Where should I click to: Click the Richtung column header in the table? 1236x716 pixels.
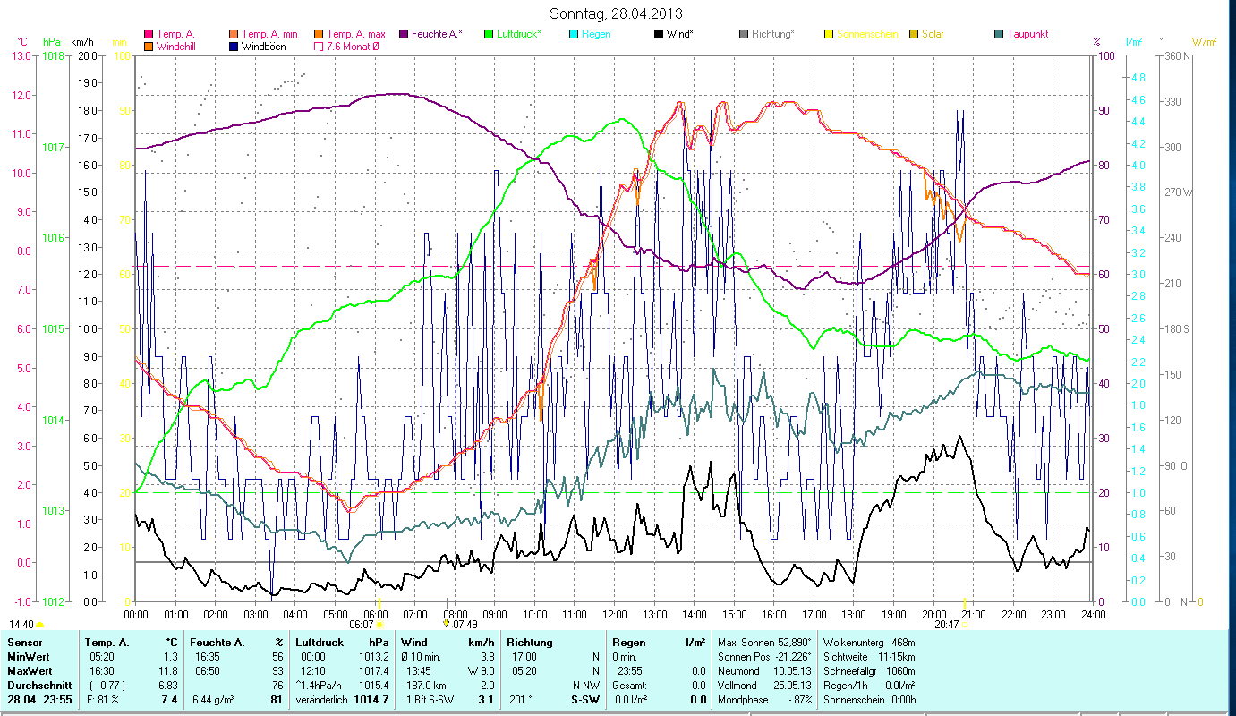coord(530,643)
